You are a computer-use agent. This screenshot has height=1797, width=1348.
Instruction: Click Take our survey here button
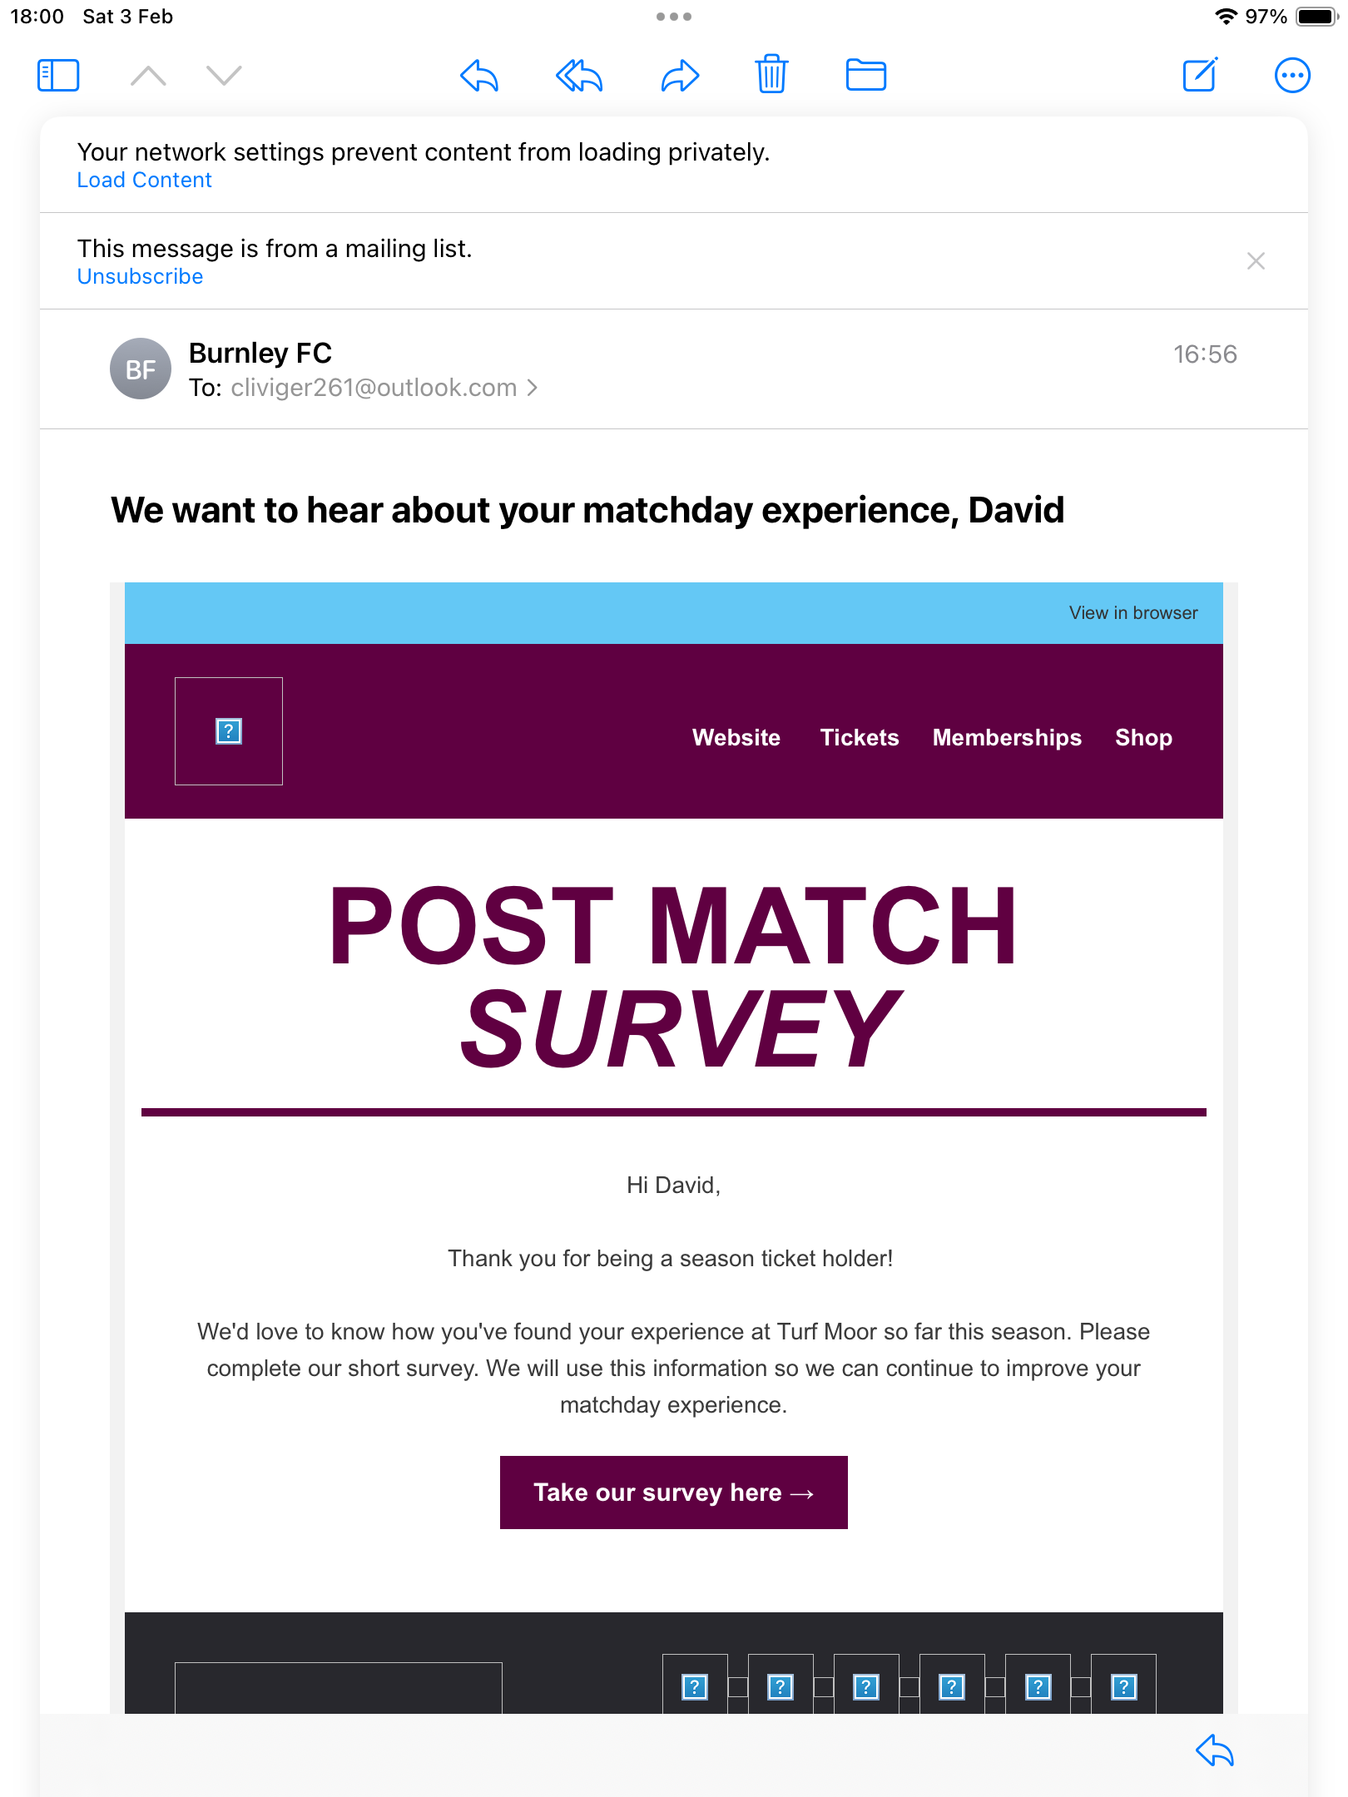(674, 1493)
